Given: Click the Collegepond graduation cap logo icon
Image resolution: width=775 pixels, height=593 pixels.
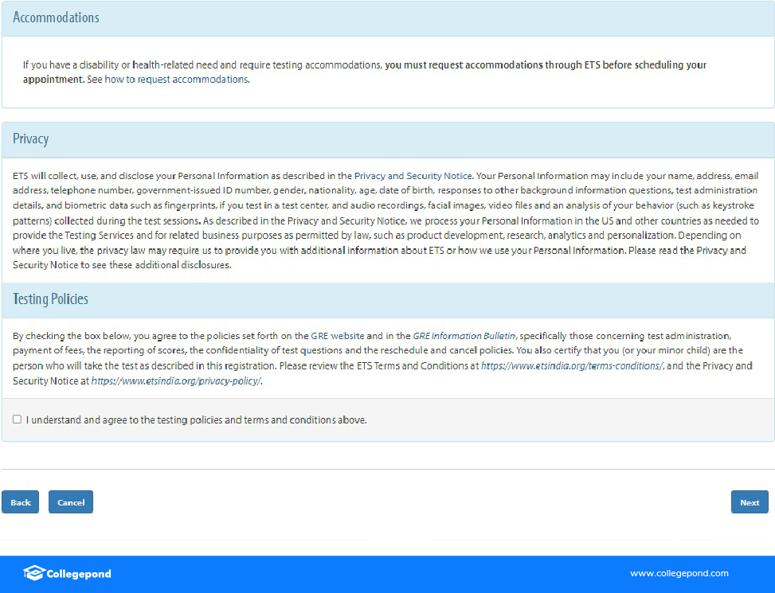Looking at the screenshot, I should click(x=33, y=573).
